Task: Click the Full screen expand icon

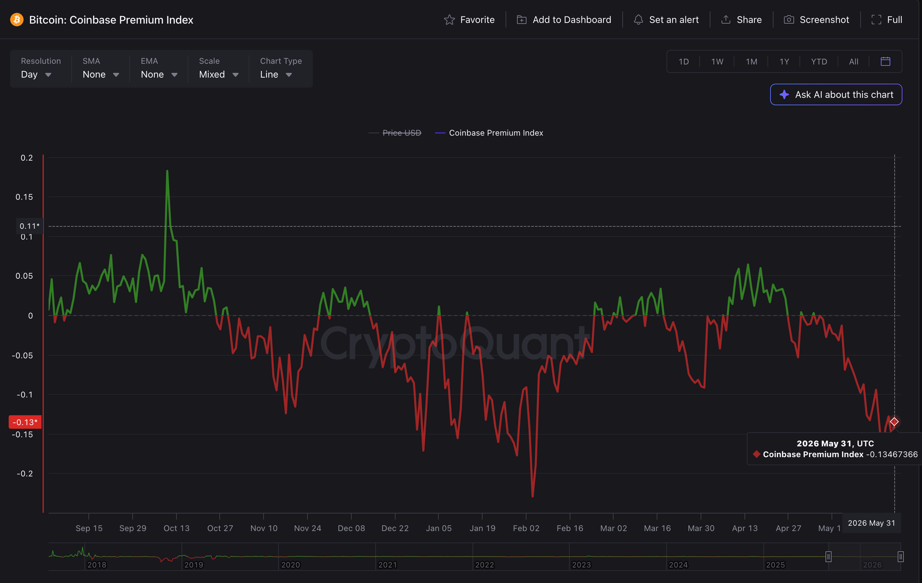Action: pyautogui.click(x=876, y=20)
